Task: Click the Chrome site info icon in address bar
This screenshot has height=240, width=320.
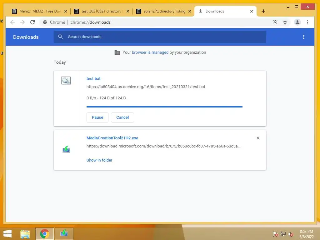Action: click(x=45, y=22)
